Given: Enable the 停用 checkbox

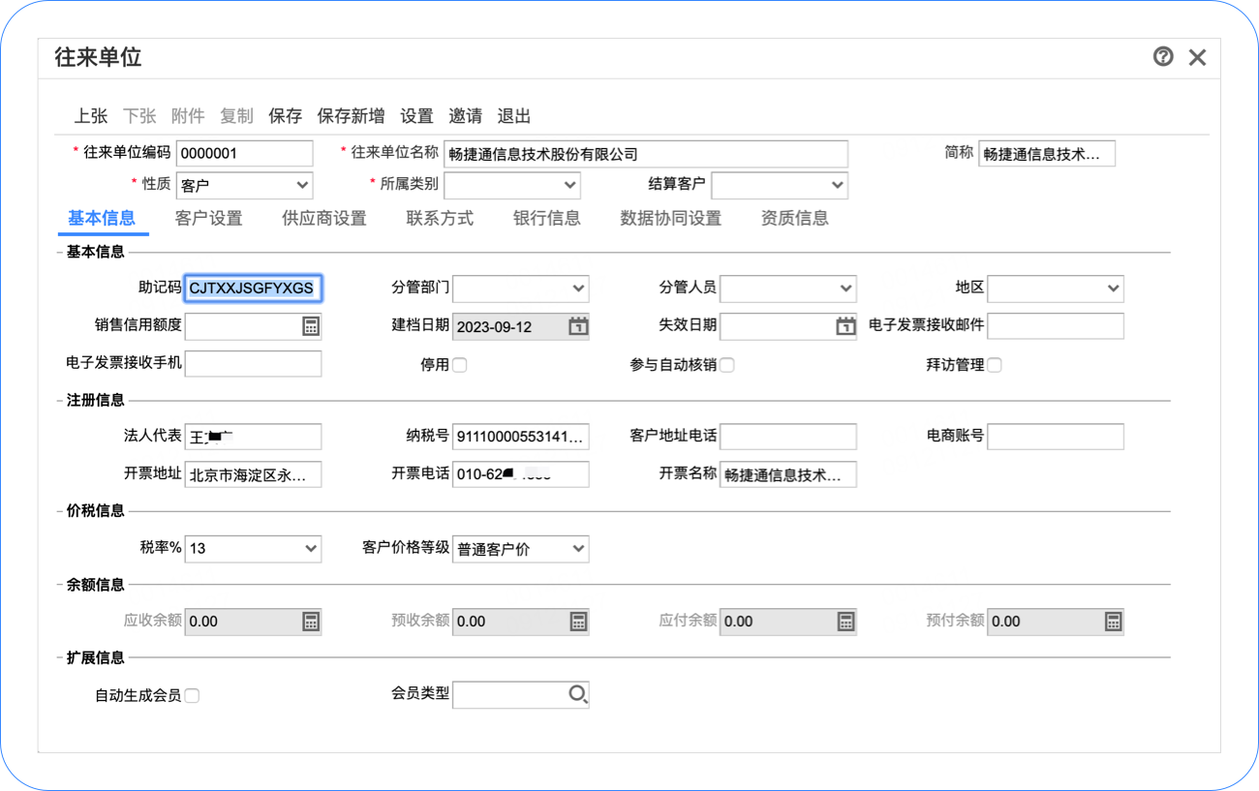Looking at the screenshot, I should click(x=460, y=365).
